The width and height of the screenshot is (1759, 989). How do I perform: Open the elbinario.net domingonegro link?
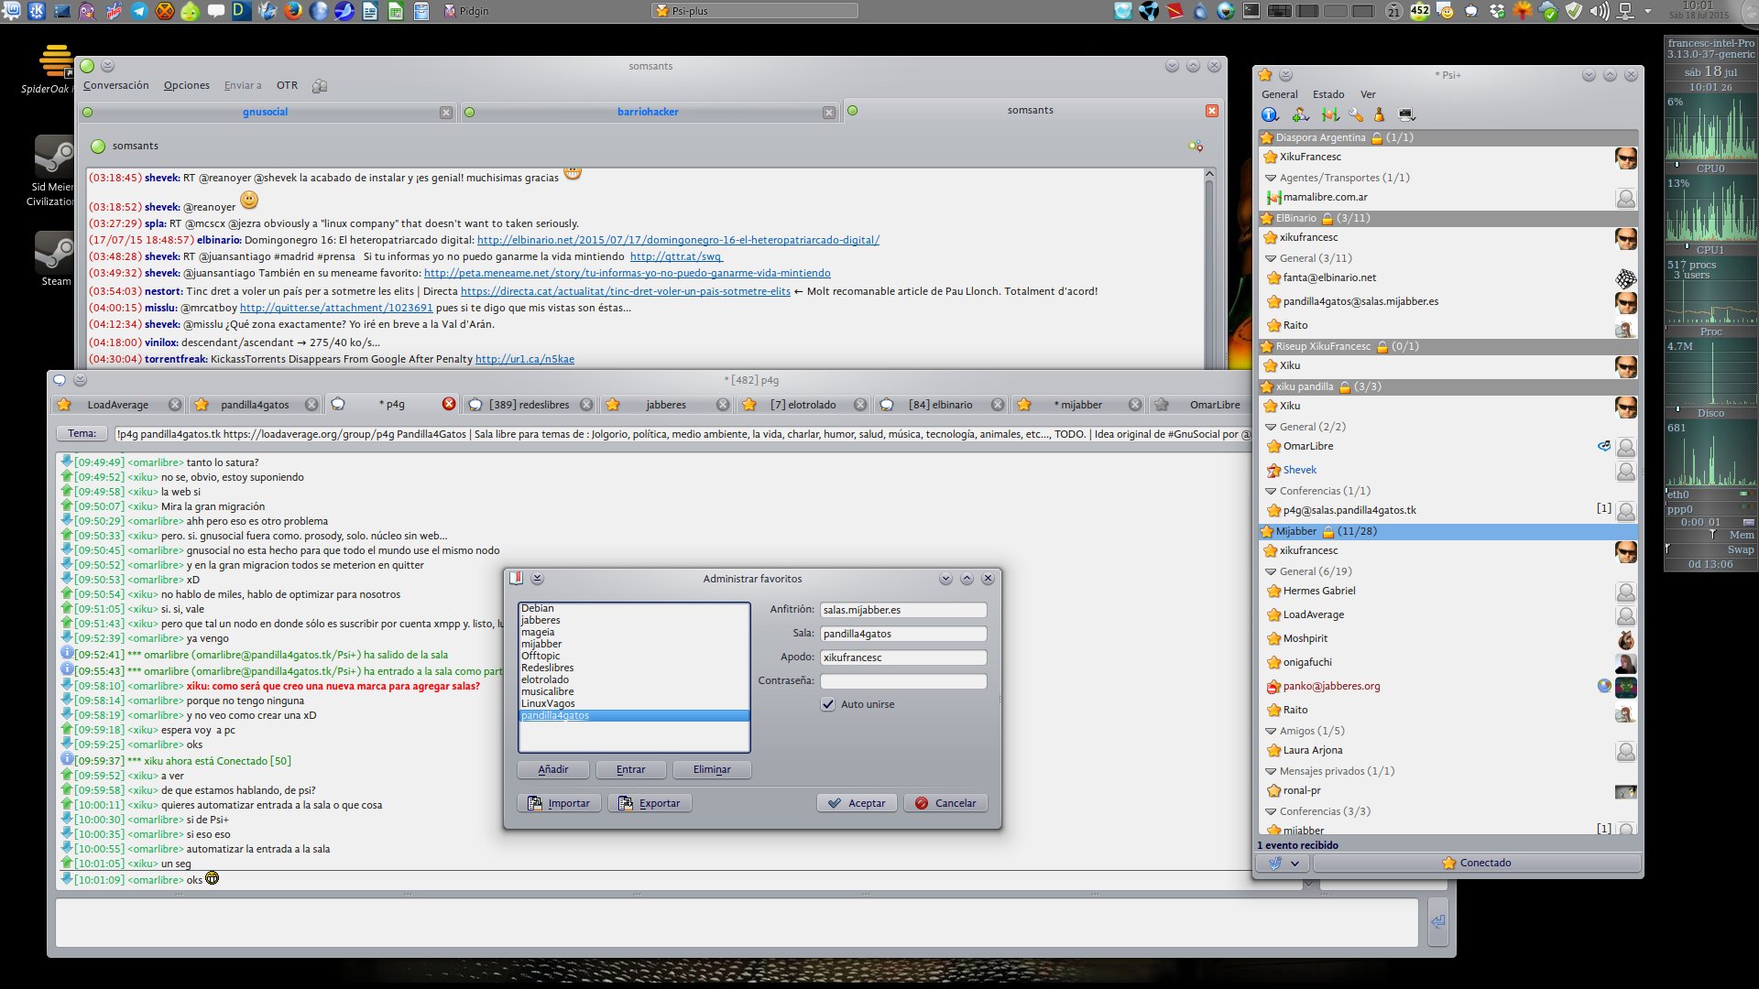click(678, 240)
